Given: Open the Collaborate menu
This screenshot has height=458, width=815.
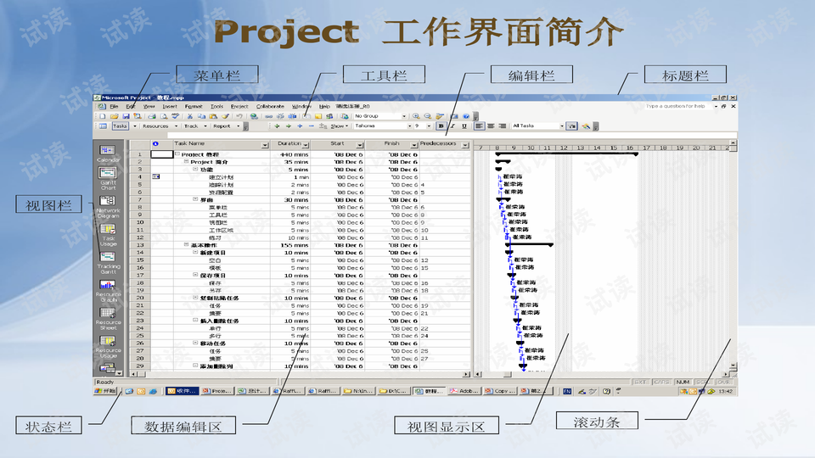Looking at the screenshot, I should [270, 107].
